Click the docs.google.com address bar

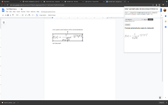tap(81, 5)
